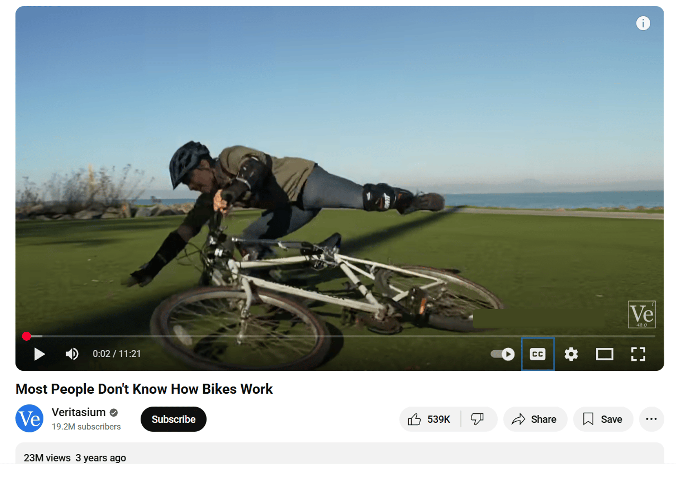This screenshot has height=483, width=676.
Task: Turn on closed captions with CC button
Action: click(538, 354)
